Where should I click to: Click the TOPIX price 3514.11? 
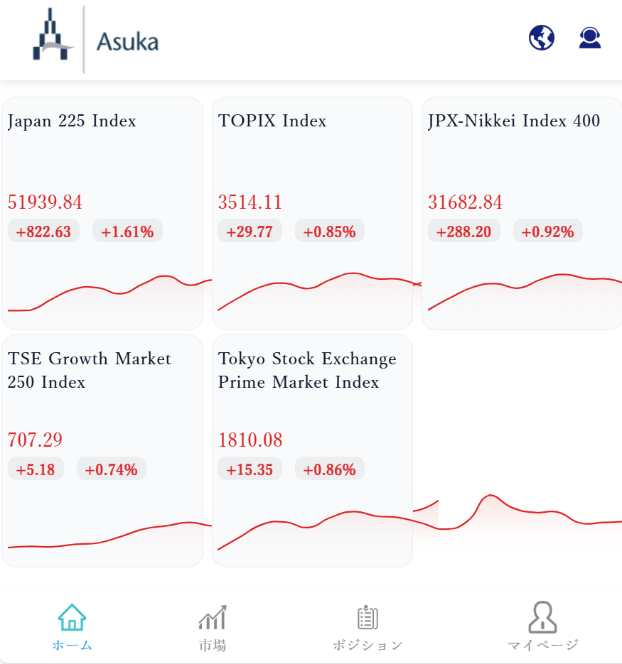[x=250, y=202]
